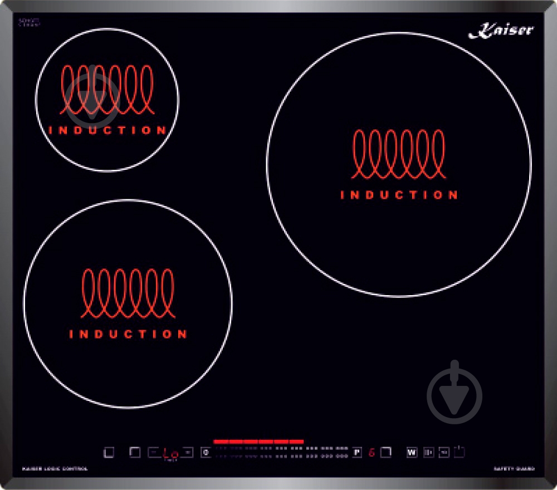Tap the P power boost key

click(357, 452)
